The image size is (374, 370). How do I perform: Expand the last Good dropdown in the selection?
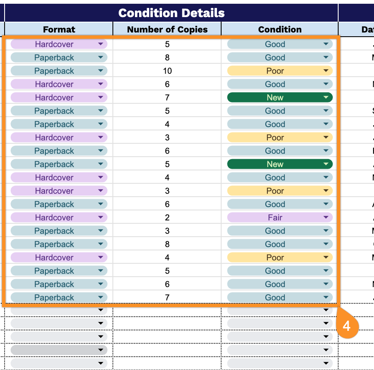[326, 297]
